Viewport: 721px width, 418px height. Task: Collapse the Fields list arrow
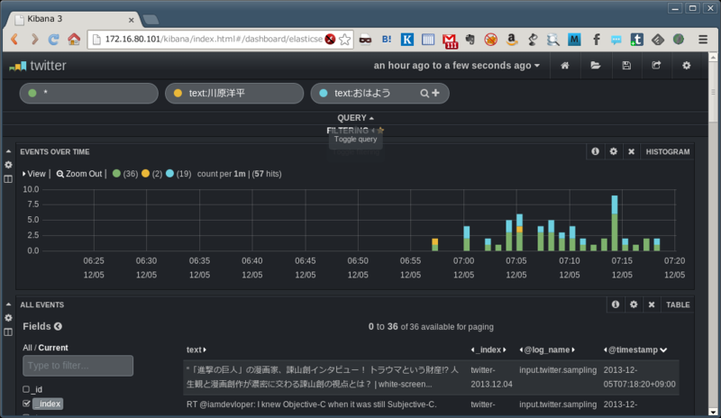coord(58,326)
